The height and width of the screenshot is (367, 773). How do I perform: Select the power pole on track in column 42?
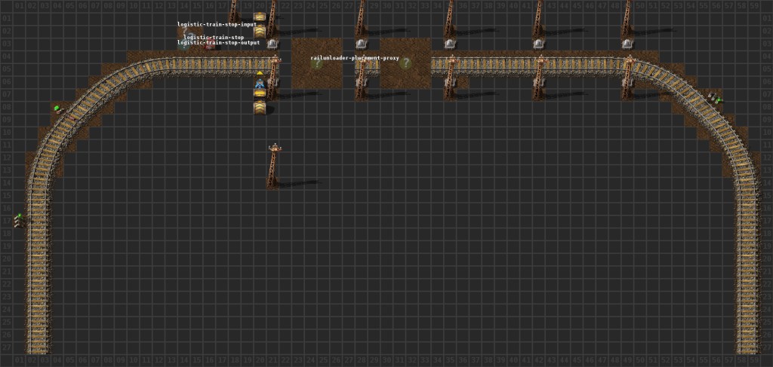(539, 76)
